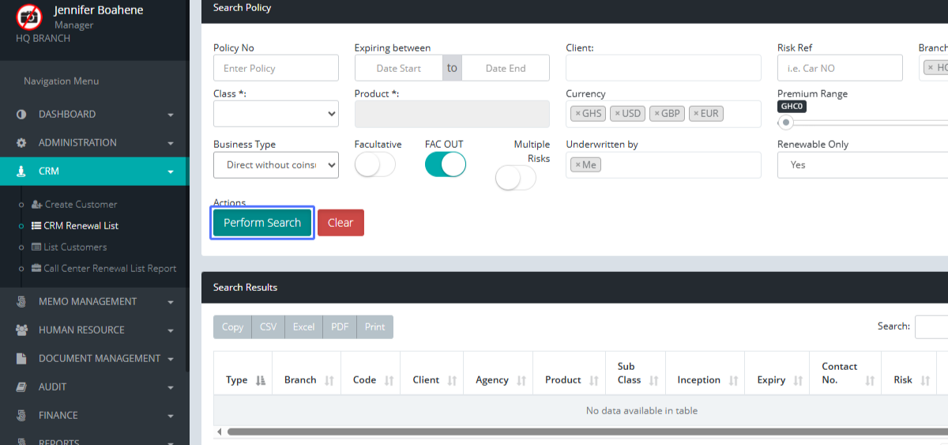This screenshot has height=445, width=948.
Task: Remove GHS tag using its x icon
Action: coord(578,114)
